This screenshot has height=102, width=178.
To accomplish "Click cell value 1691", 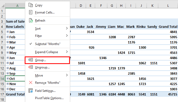I will click(x=82, y=63).
